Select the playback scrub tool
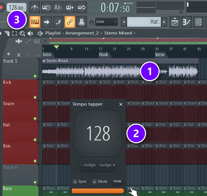 [30, 33]
